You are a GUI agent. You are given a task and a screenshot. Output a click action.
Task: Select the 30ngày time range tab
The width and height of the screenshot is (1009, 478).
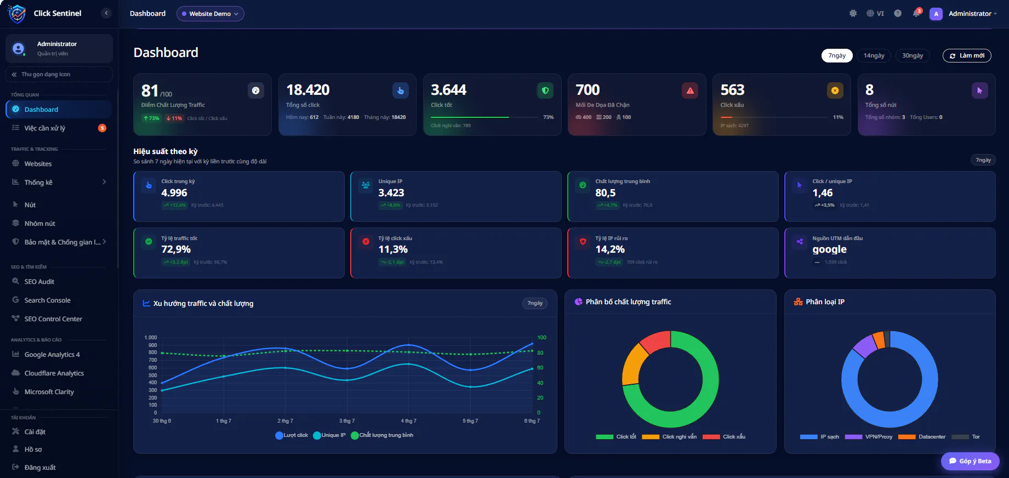[x=913, y=55]
